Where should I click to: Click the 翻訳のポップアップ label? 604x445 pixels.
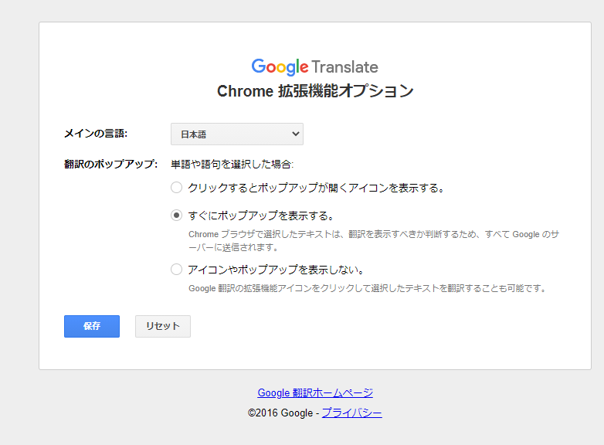(111, 164)
